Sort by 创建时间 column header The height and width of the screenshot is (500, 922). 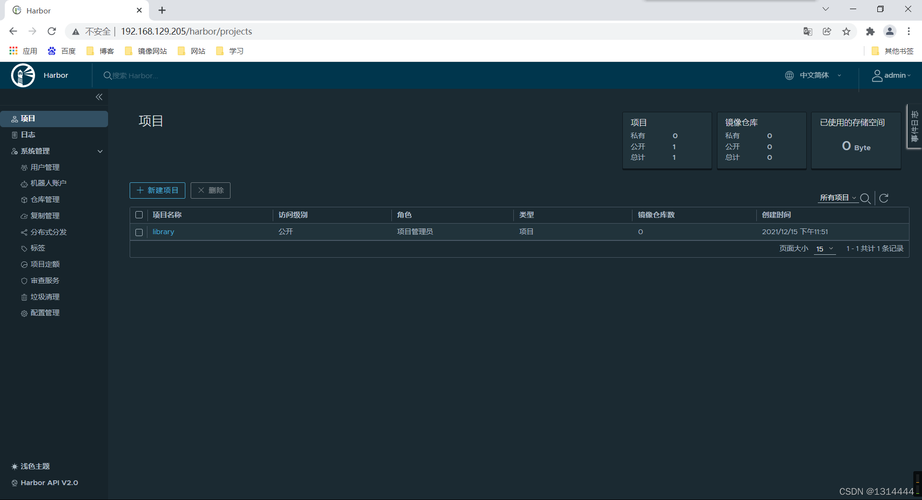click(x=776, y=215)
